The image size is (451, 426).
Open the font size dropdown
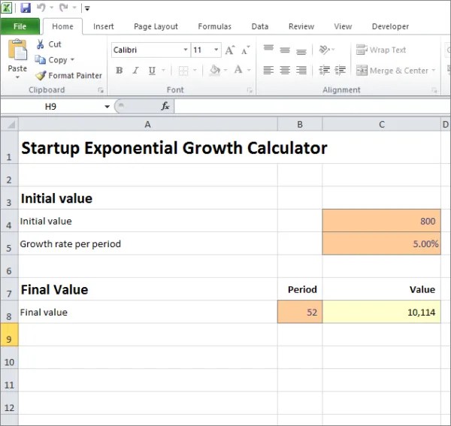point(216,50)
